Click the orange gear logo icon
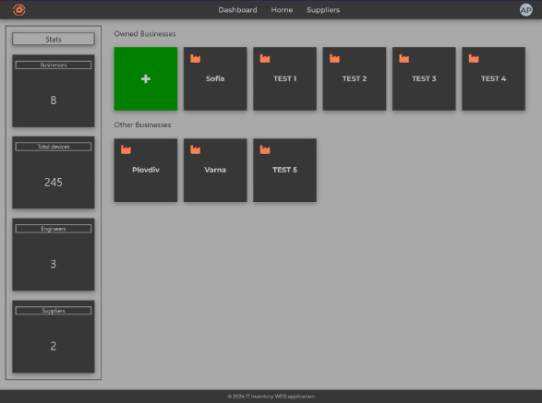Viewport: 542px width, 403px height. tap(19, 9)
